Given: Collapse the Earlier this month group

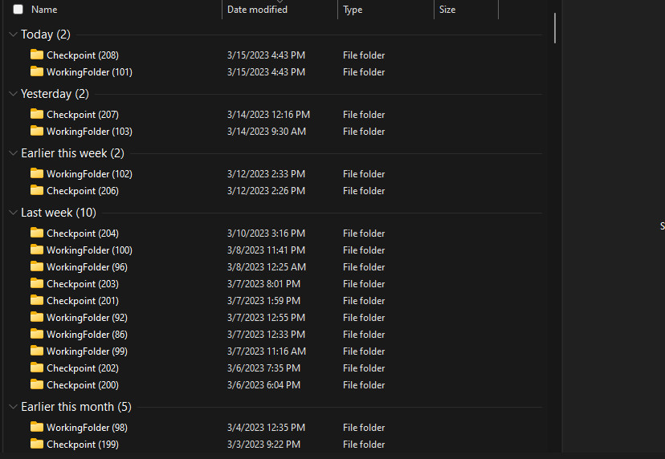Looking at the screenshot, I should point(13,407).
